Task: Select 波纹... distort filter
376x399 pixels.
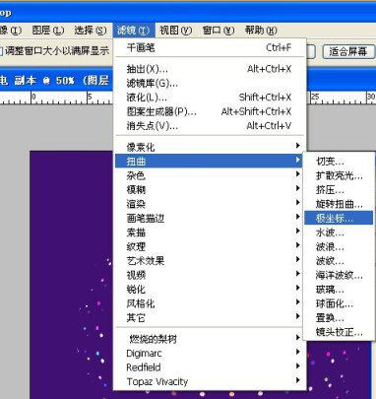Action: 339,261
